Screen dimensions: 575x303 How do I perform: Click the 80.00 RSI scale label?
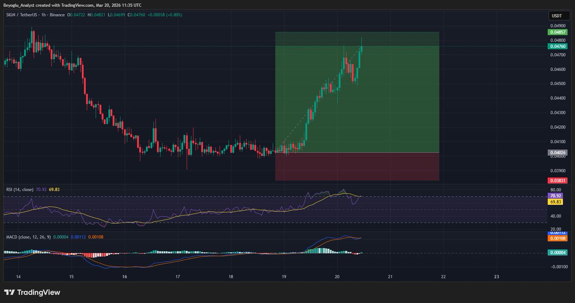click(556, 189)
